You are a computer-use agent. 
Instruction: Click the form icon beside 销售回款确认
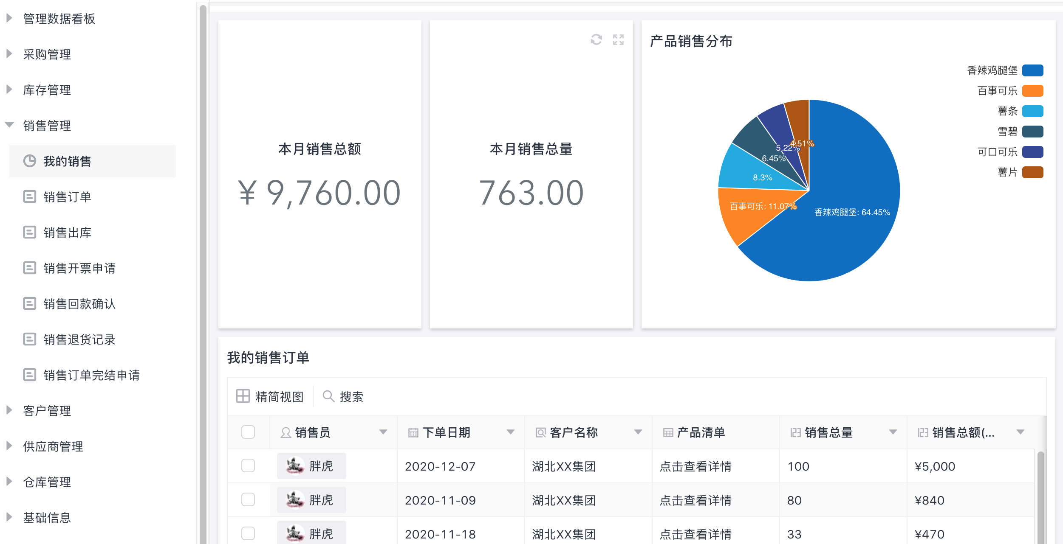coord(30,304)
